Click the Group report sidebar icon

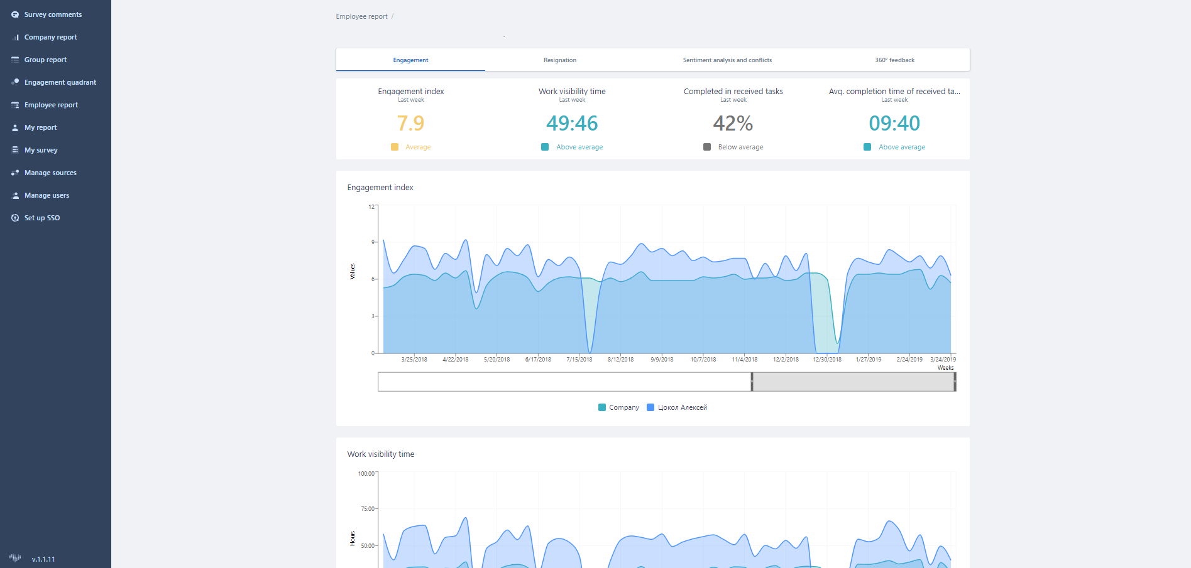[15, 60]
